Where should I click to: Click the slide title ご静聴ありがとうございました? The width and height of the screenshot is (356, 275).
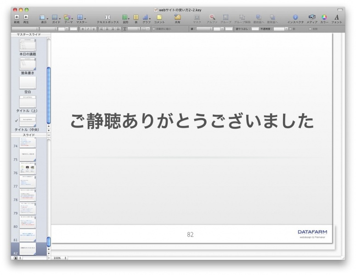click(192, 121)
